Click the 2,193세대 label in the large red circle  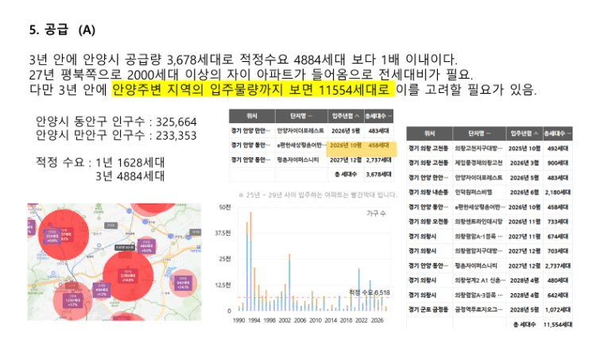coord(127,276)
